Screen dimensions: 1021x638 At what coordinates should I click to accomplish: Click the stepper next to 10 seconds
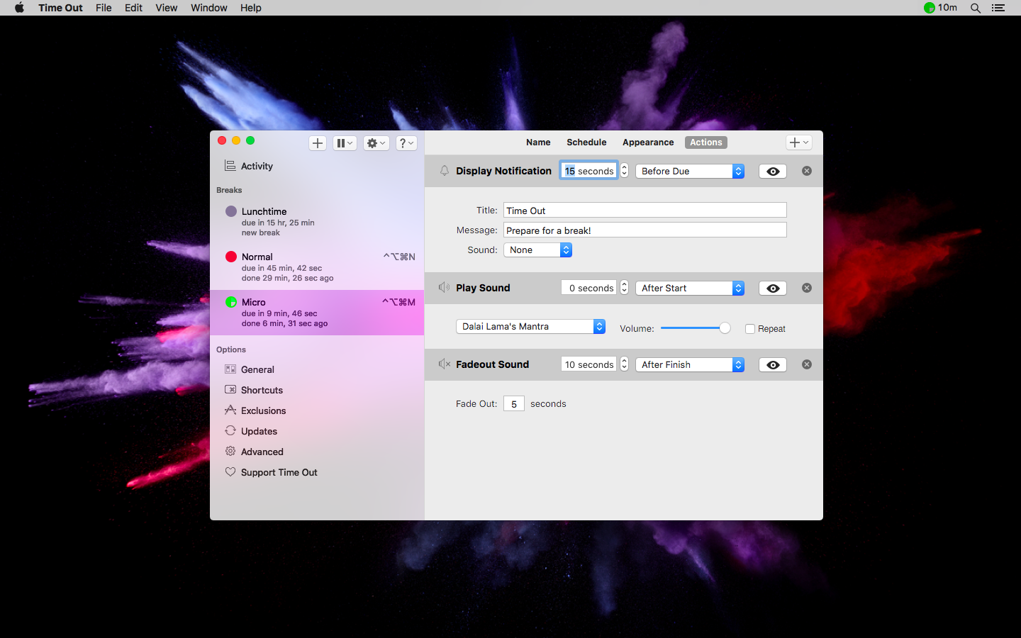[x=624, y=364]
